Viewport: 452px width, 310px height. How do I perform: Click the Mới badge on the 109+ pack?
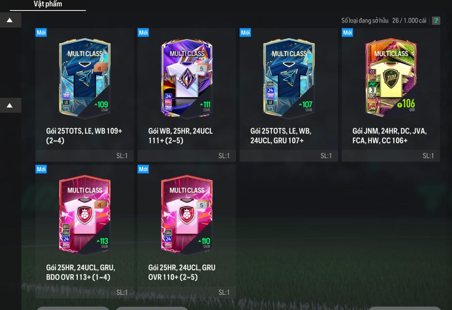tap(41, 33)
